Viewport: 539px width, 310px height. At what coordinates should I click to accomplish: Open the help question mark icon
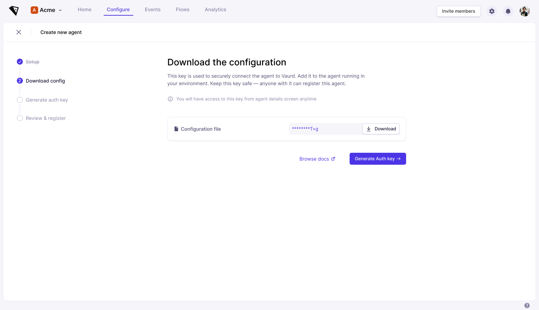(x=527, y=306)
